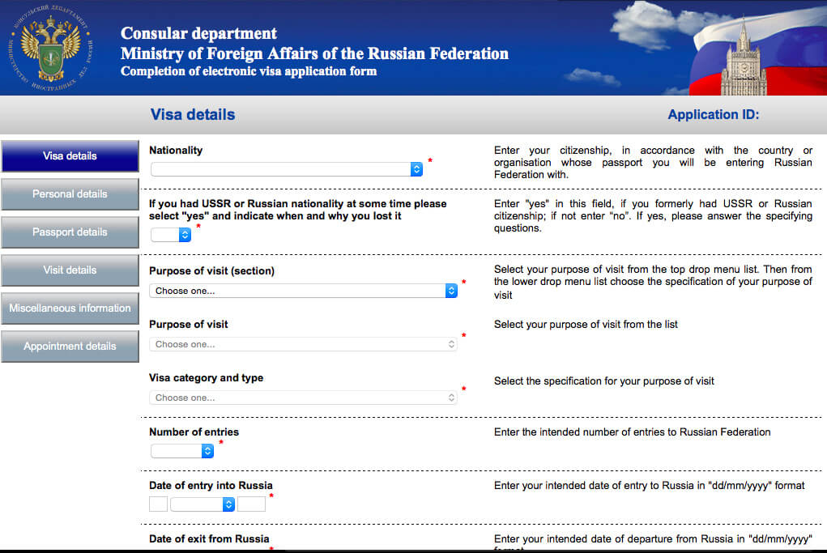Click the Russian coat of arms emblem
827x553 pixels.
pyautogui.click(x=51, y=48)
